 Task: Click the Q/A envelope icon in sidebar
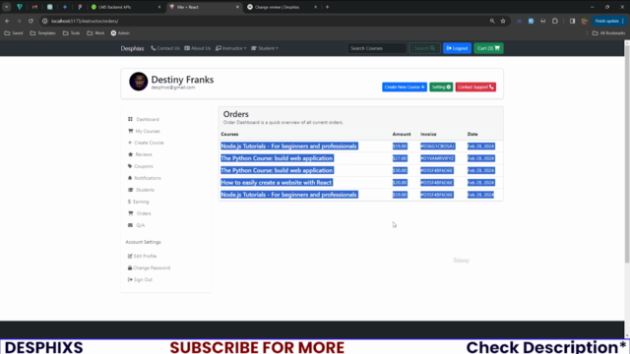(x=130, y=225)
